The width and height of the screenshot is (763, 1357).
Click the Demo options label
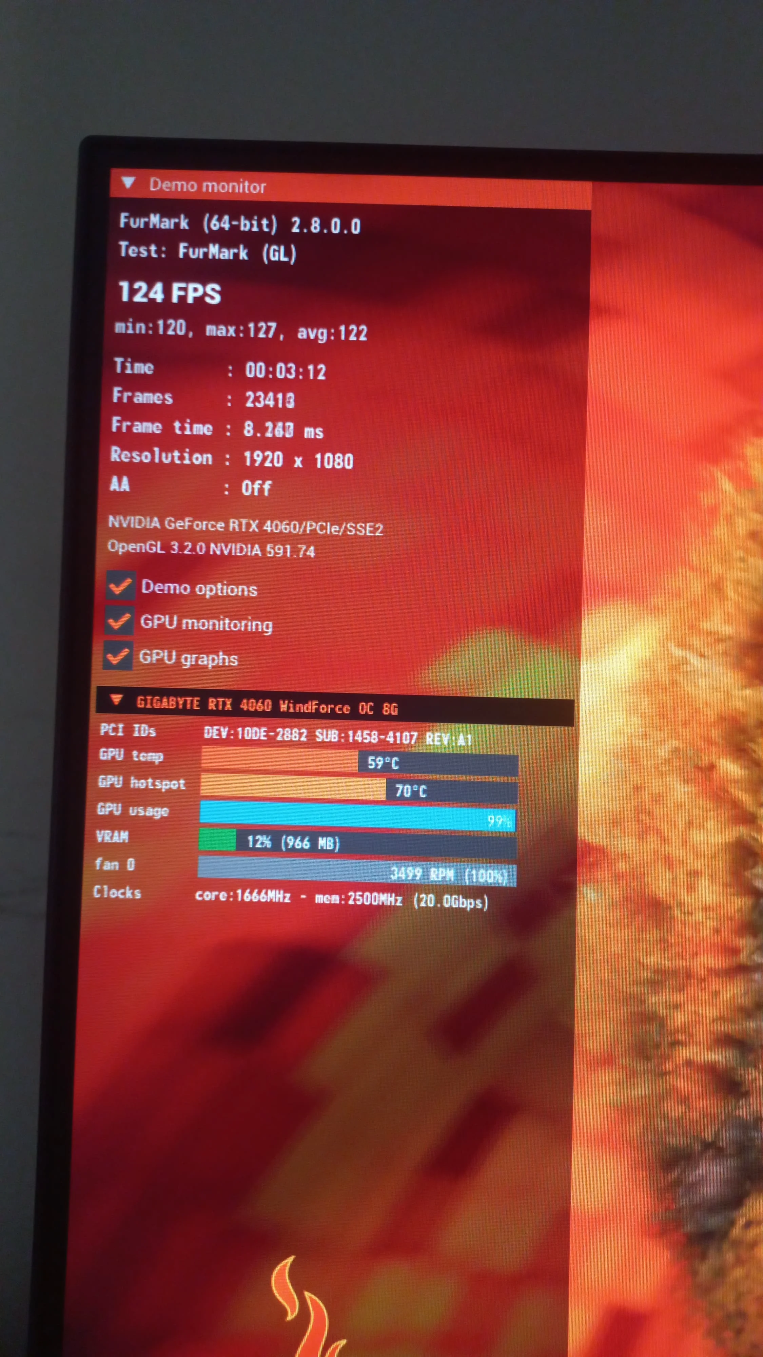coord(199,588)
